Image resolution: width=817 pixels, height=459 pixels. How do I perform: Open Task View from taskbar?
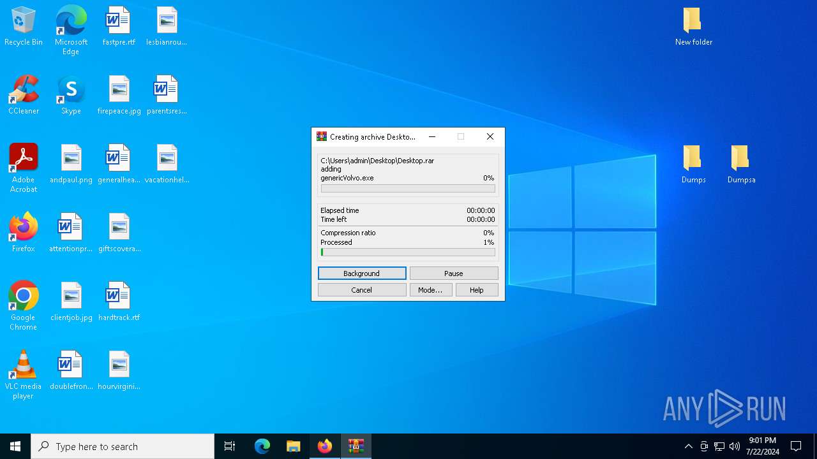[230, 446]
